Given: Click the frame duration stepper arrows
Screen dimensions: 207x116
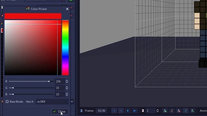Looking at the screenshot, I should click(x=158, y=111).
